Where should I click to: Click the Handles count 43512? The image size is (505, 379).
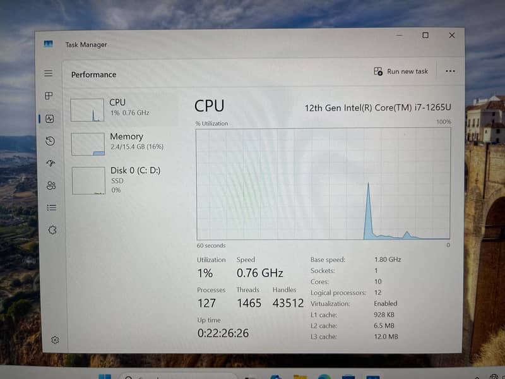288,303
